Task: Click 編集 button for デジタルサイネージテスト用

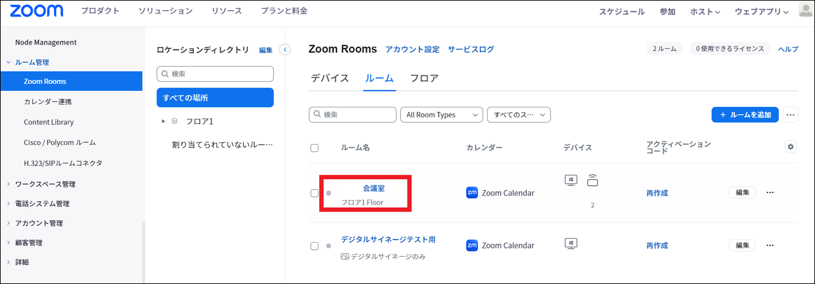Action: [x=742, y=245]
